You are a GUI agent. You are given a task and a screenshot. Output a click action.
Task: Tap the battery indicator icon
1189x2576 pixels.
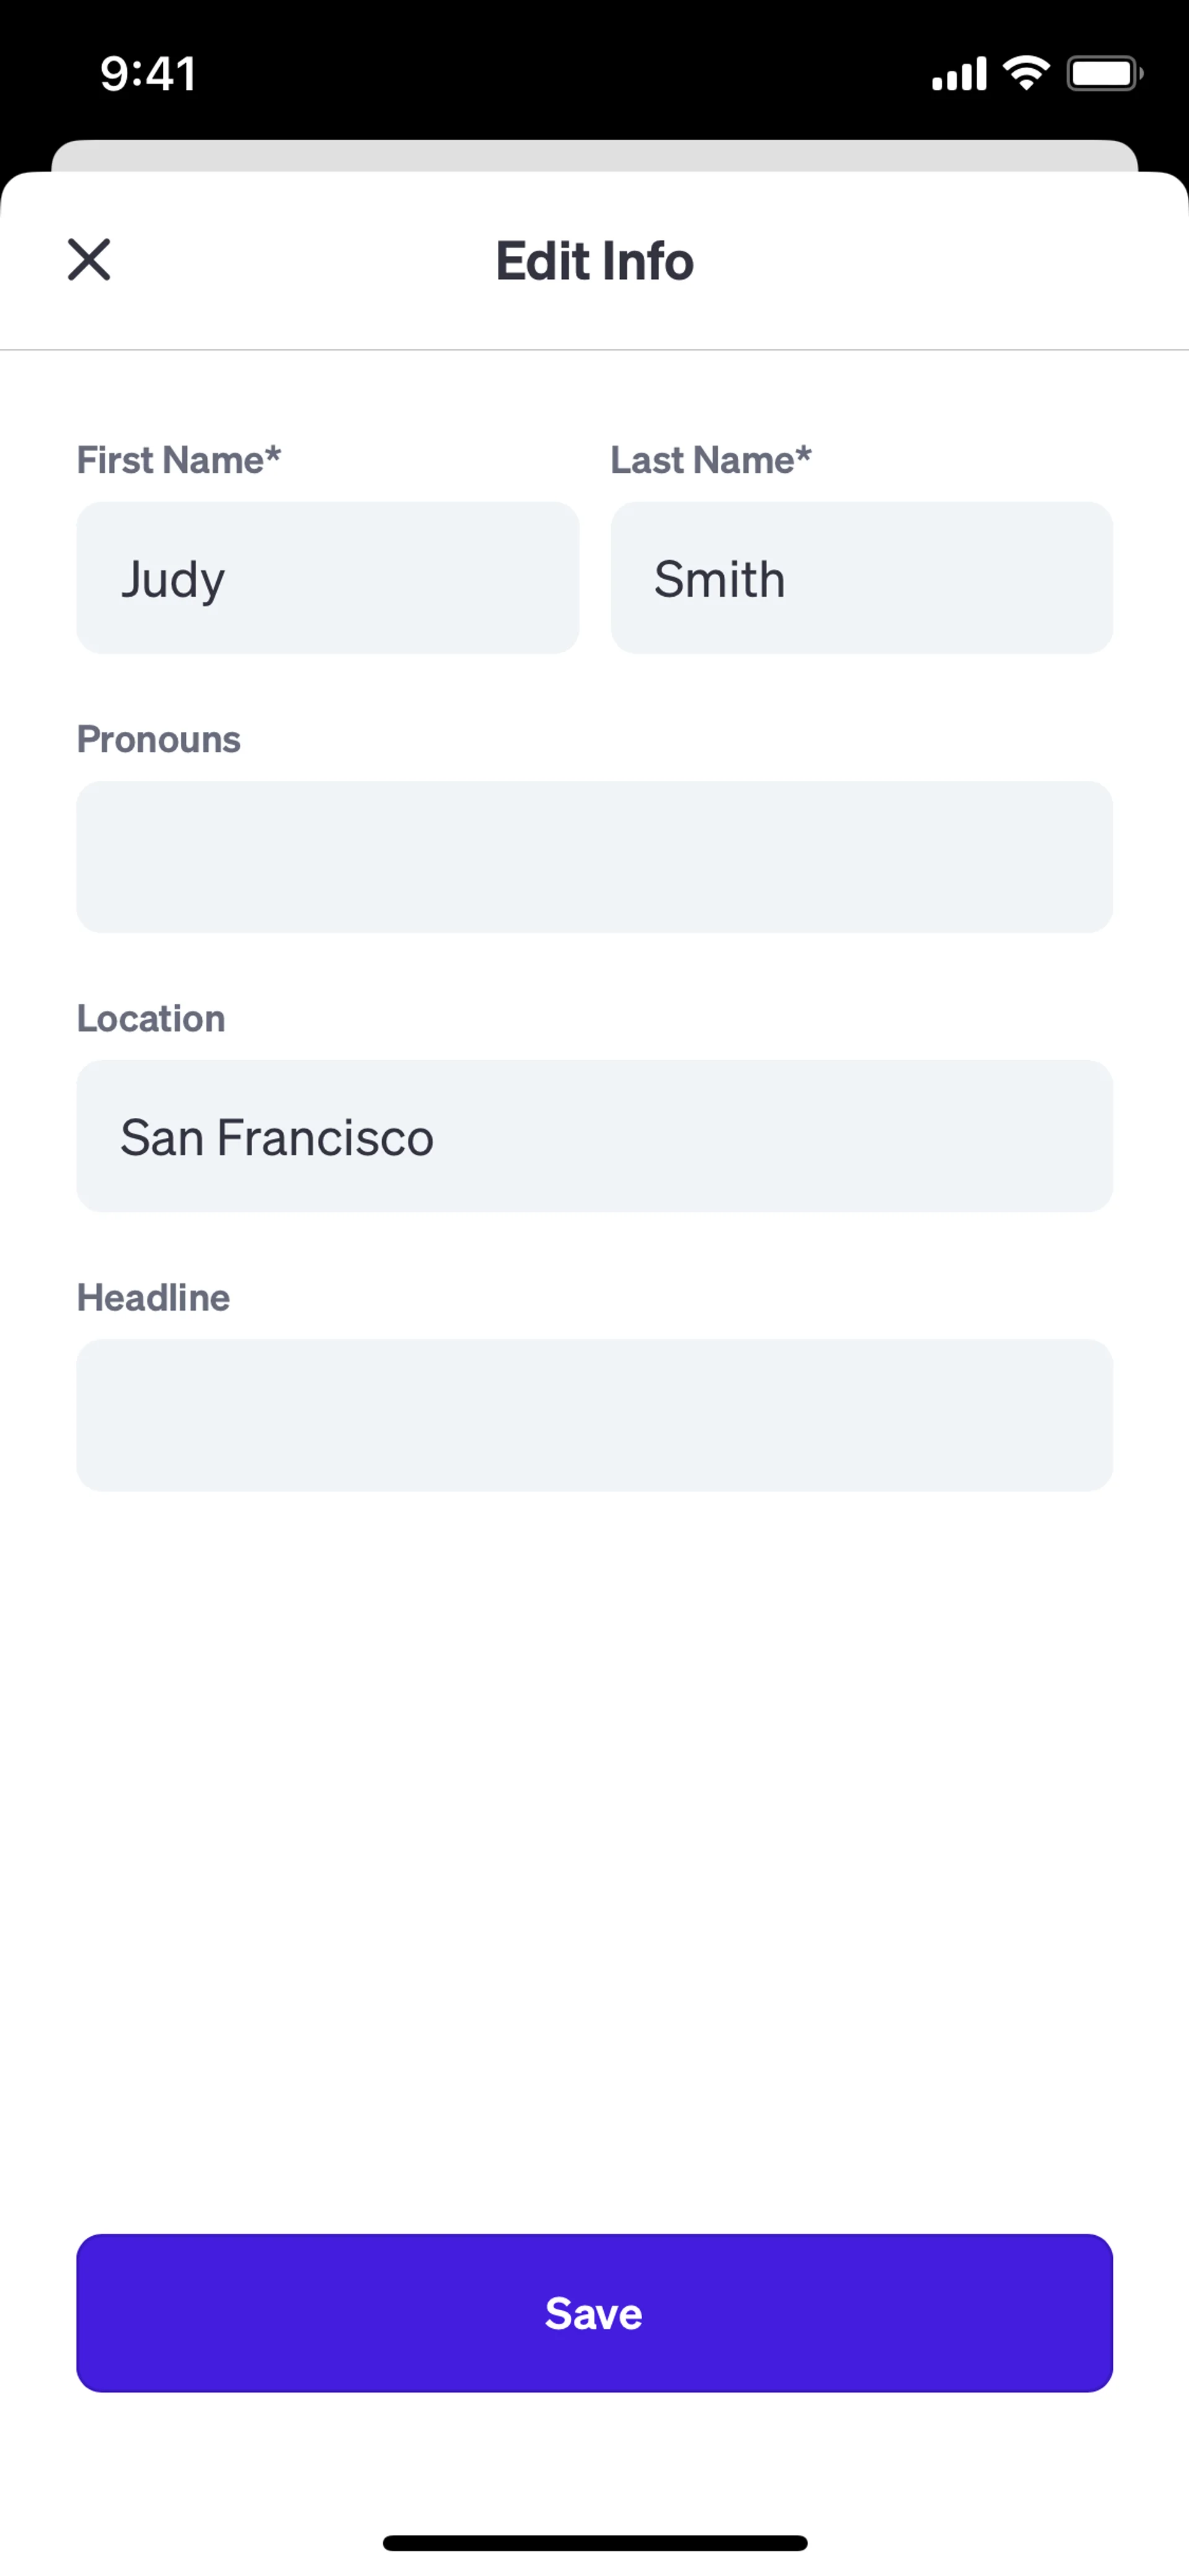pos(1104,74)
